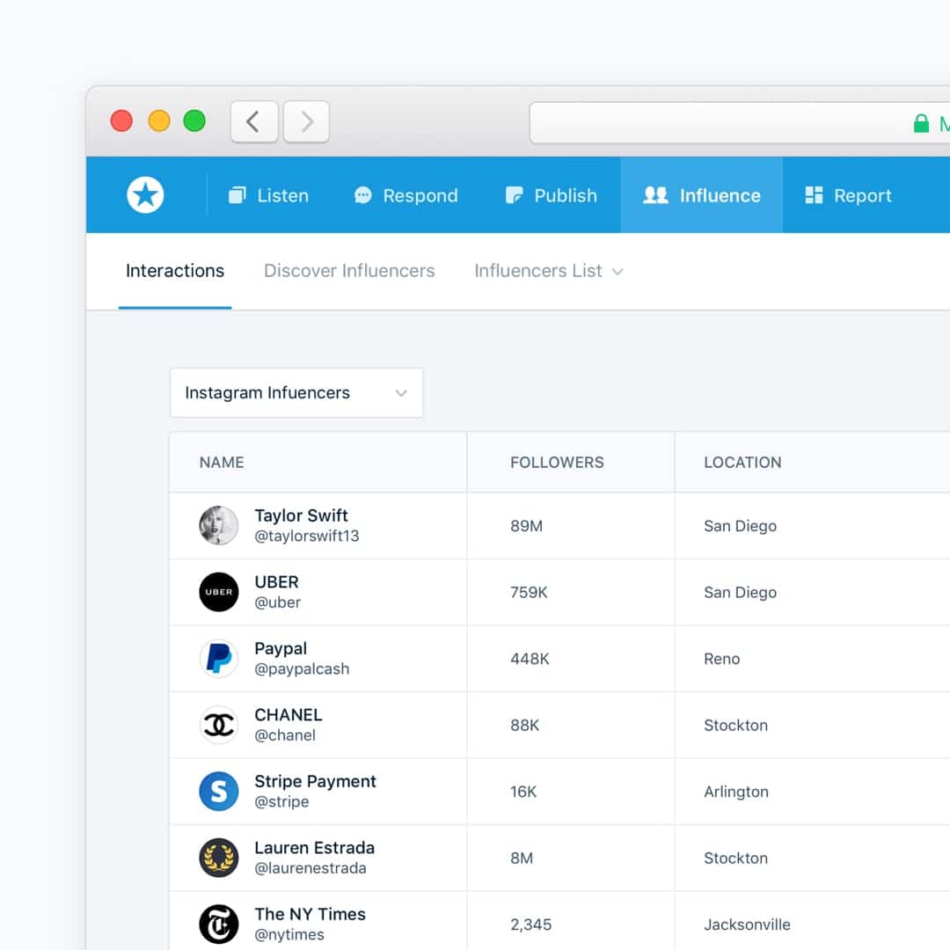Click the browser forward arrow button
Viewport: 950px width, 950px height.
tap(307, 121)
